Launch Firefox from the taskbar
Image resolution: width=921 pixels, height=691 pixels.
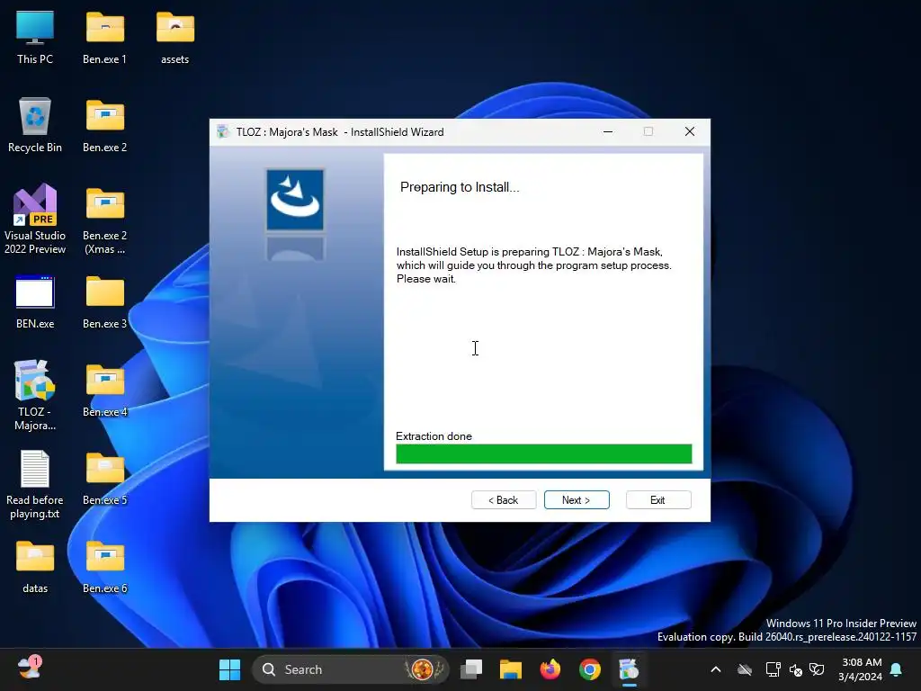[x=550, y=669]
